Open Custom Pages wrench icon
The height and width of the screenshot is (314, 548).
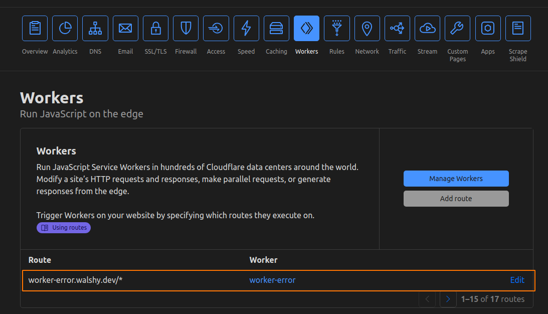457,29
